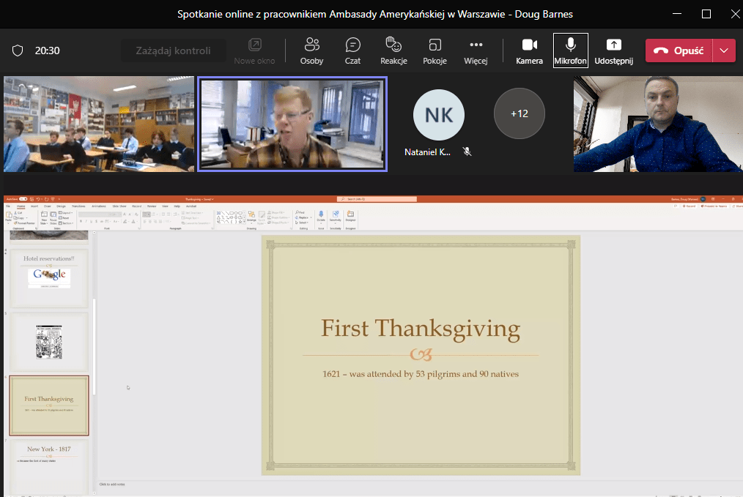
Task: Show the +12 additional participants
Action: (x=519, y=113)
